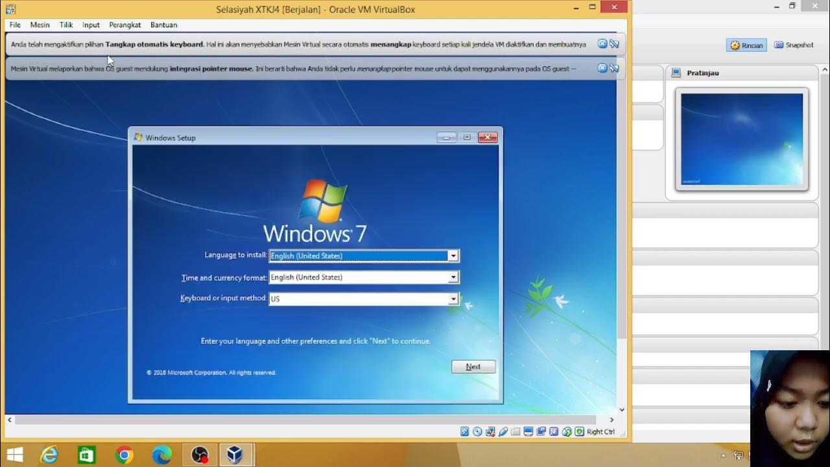Click the display settings status icon
The image size is (830, 467).
tap(528, 431)
